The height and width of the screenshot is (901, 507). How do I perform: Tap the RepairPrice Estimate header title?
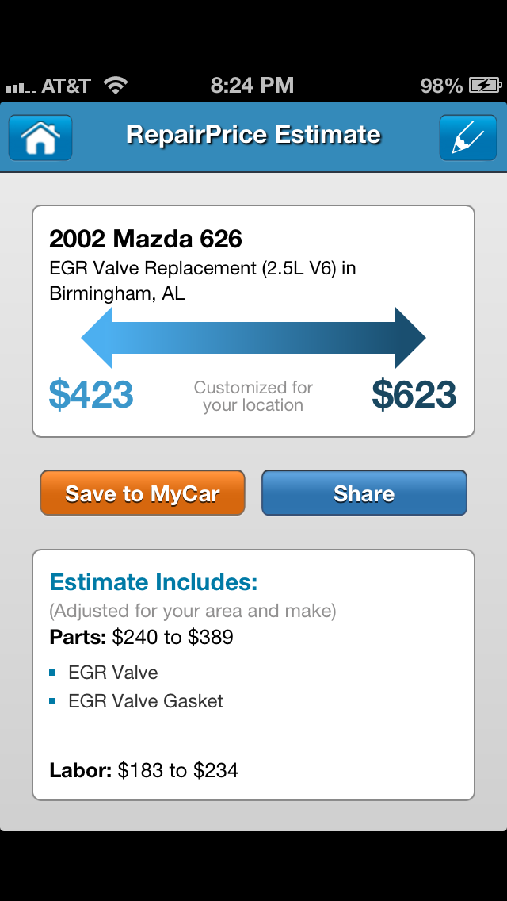point(253,135)
